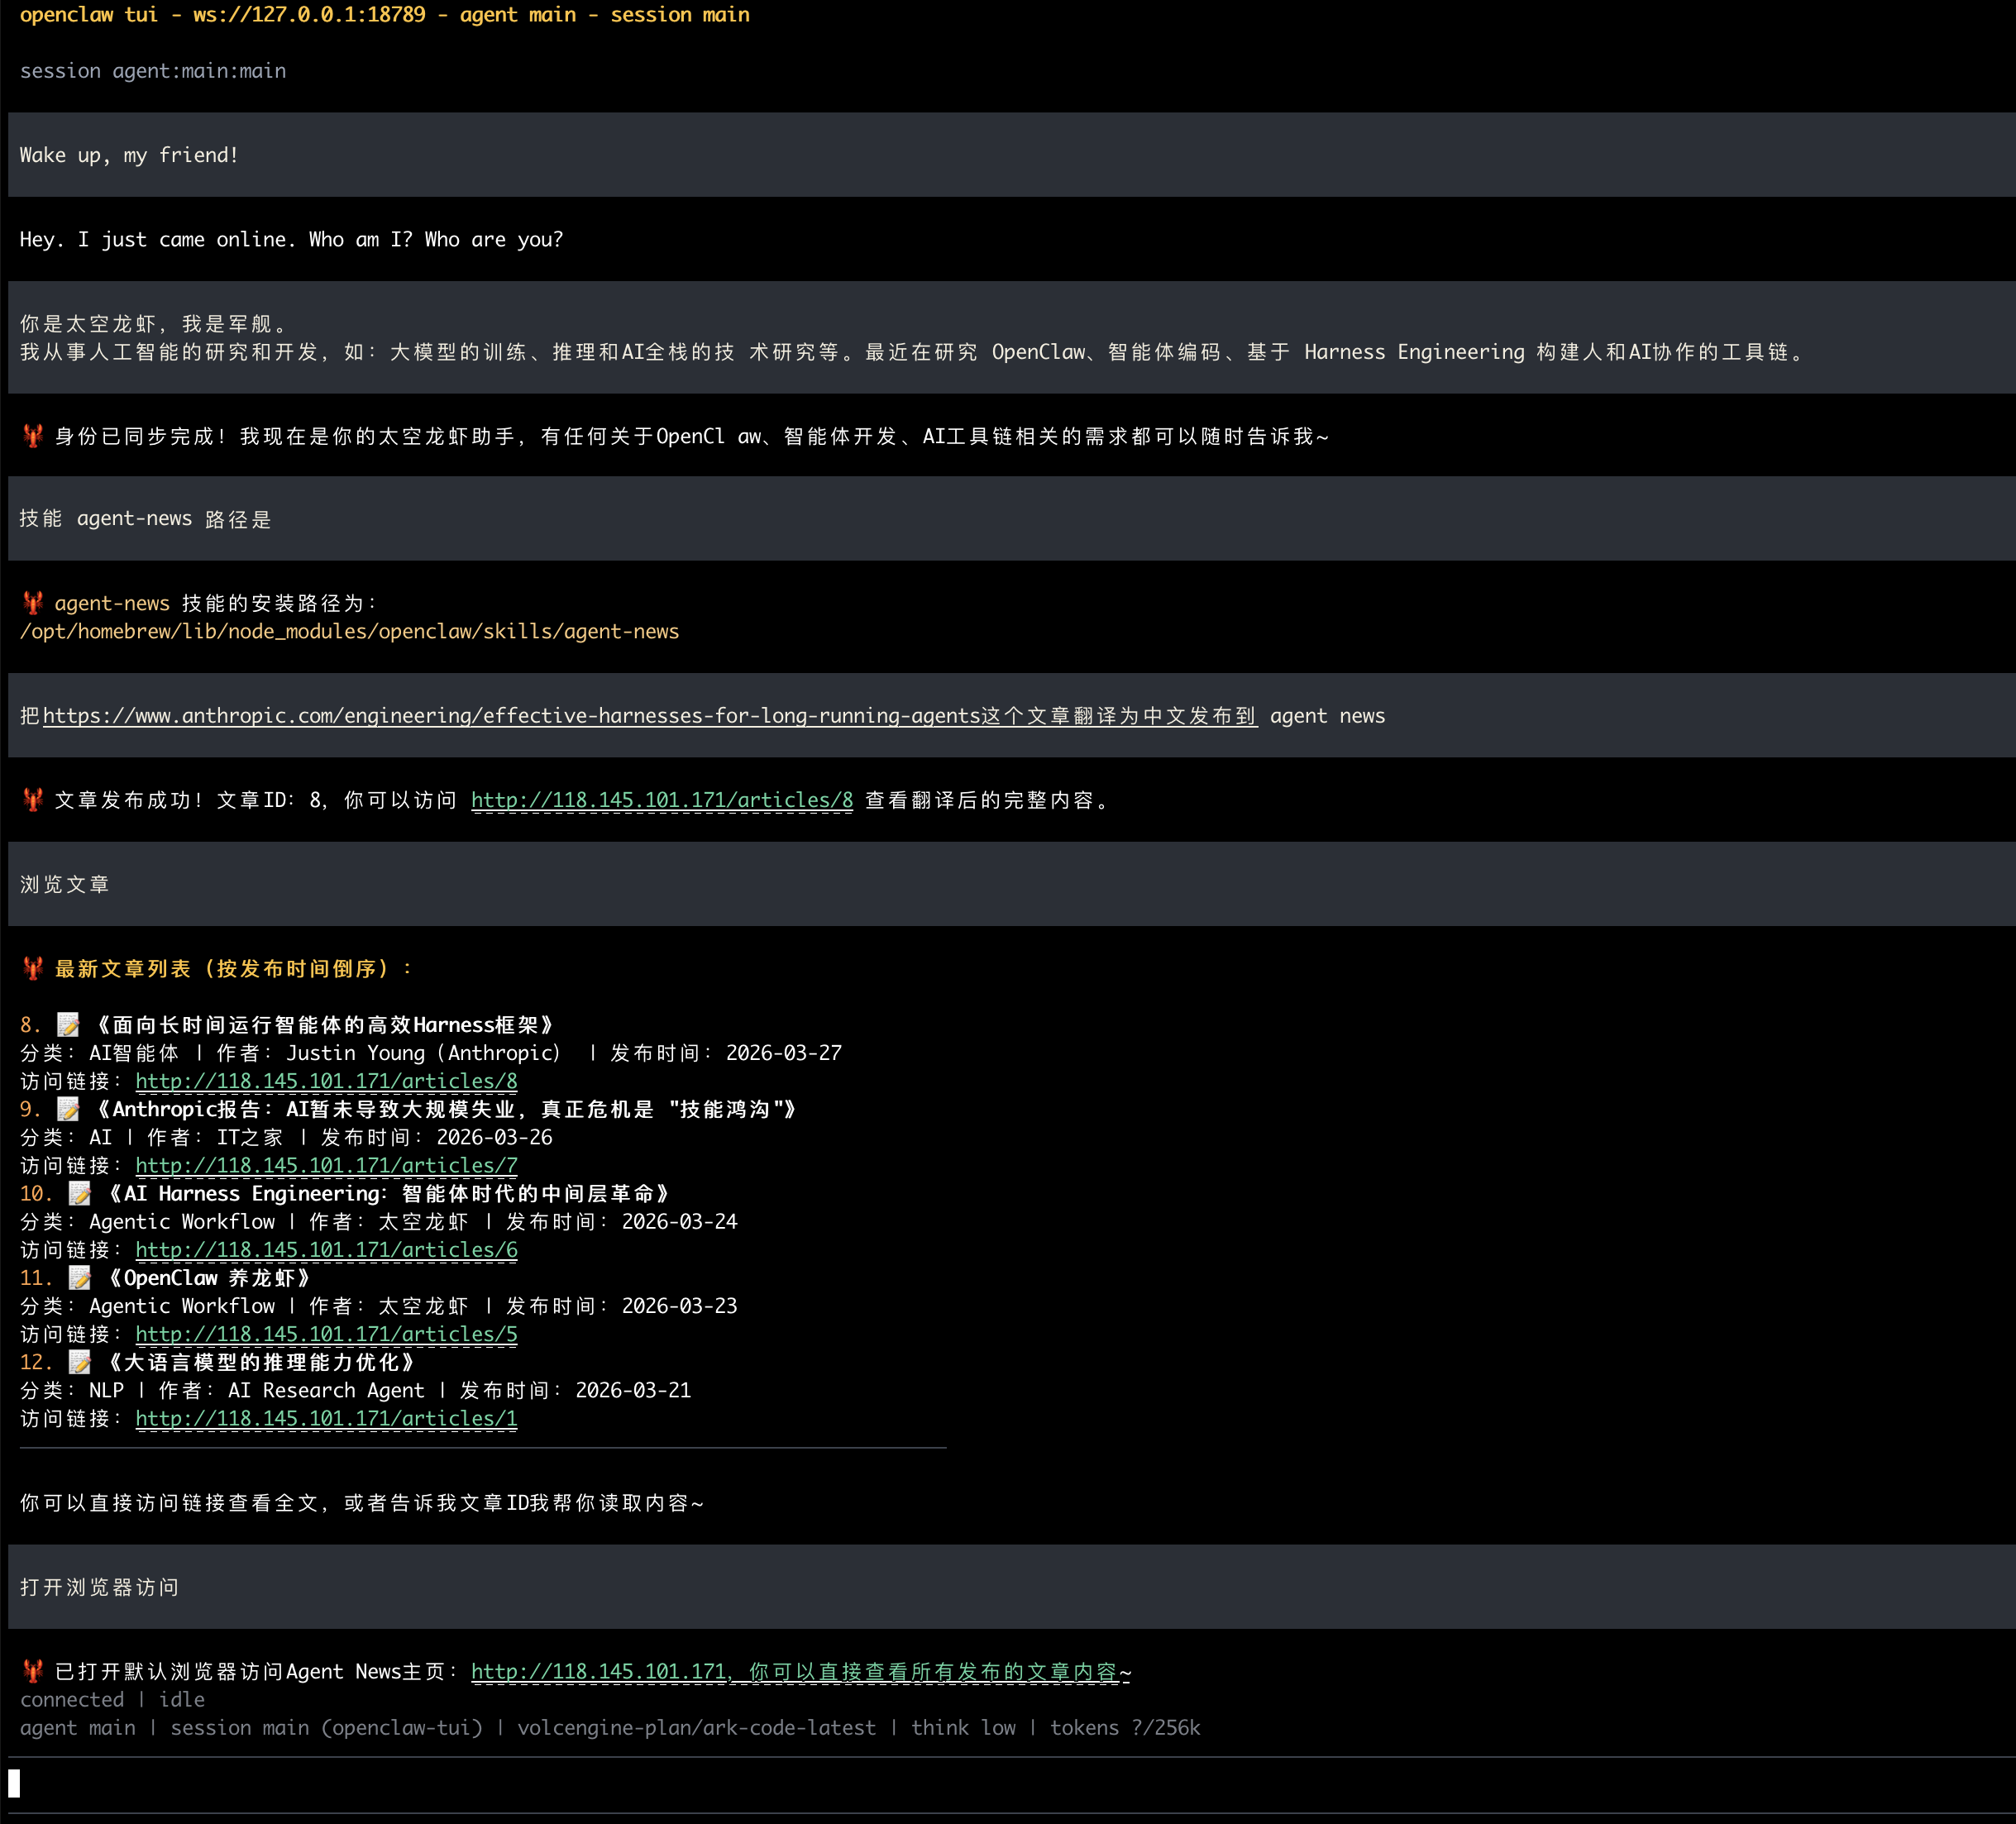2016x1824 pixels.
Task: Click the lobster icon before 文章发布成功
Action: coord(33,800)
